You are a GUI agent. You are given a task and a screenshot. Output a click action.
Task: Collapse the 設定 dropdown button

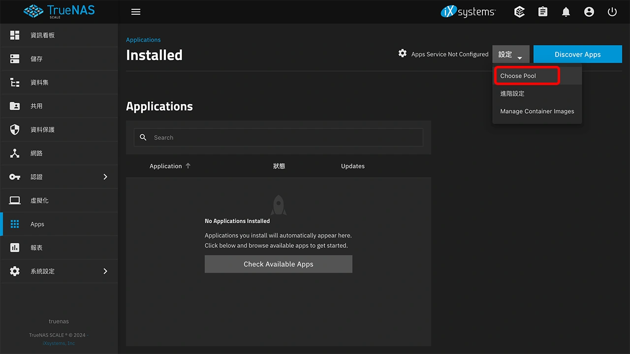(510, 55)
